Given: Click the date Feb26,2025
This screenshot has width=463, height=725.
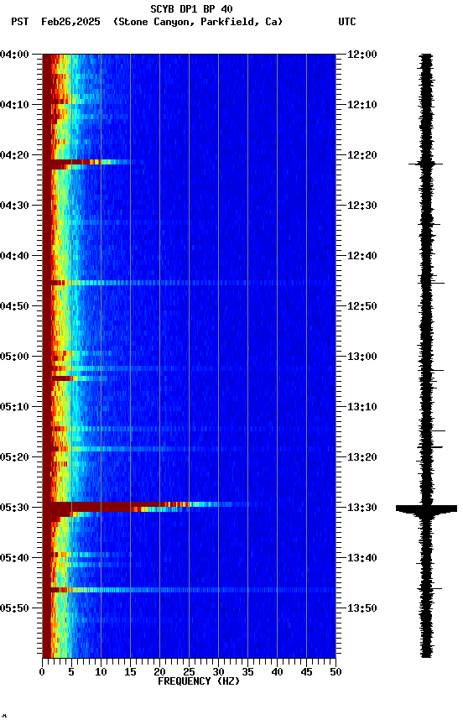Looking at the screenshot, I should 70,22.
